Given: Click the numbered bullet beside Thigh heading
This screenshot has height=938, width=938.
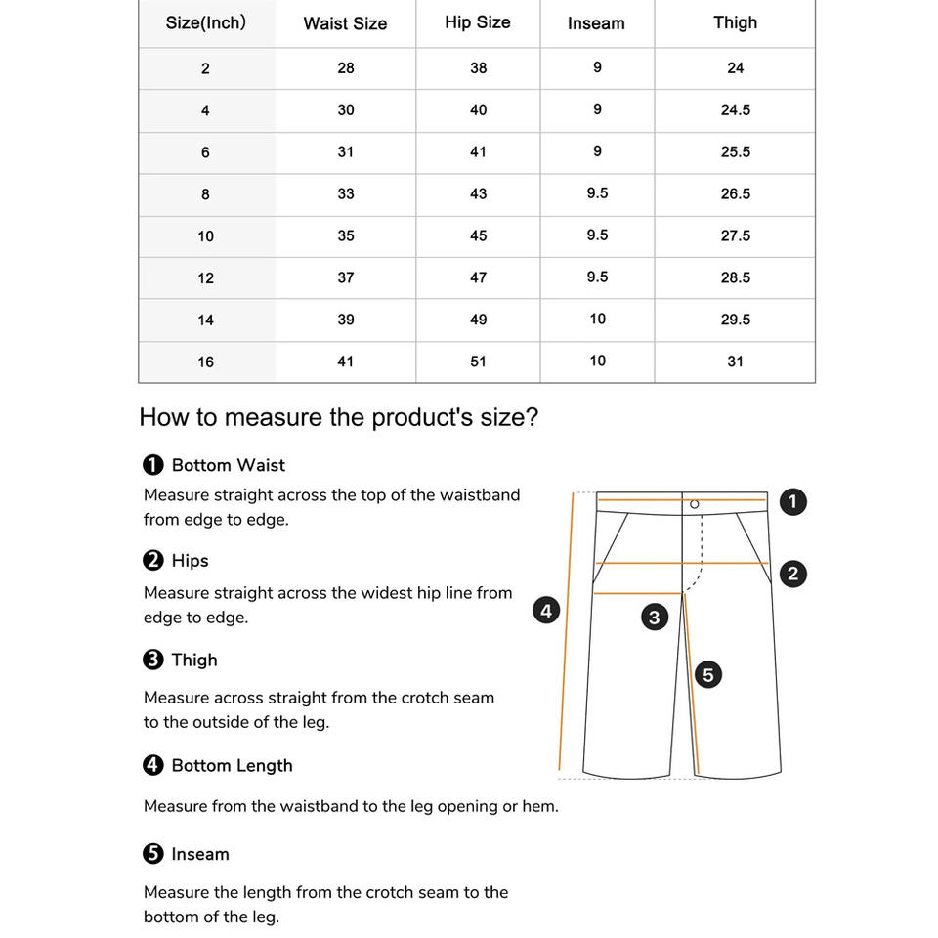Looking at the screenshot, I should (153, 660).
